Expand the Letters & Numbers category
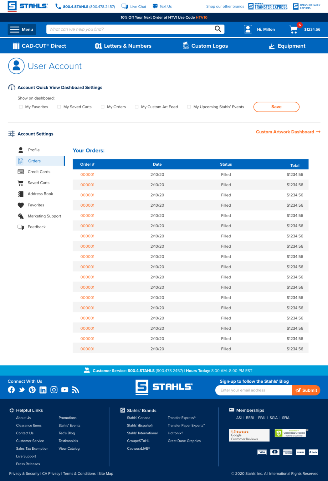The width and height of the screenshot is (328, 481). click(123, 46)
